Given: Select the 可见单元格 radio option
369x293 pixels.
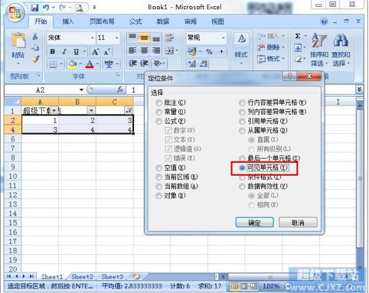Looking at the screenshot, I should tap(242, 168).
